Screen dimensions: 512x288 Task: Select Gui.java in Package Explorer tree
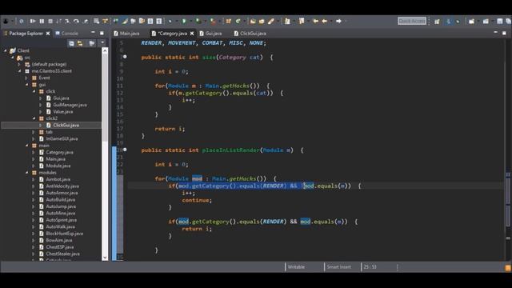tap(61, 98)
